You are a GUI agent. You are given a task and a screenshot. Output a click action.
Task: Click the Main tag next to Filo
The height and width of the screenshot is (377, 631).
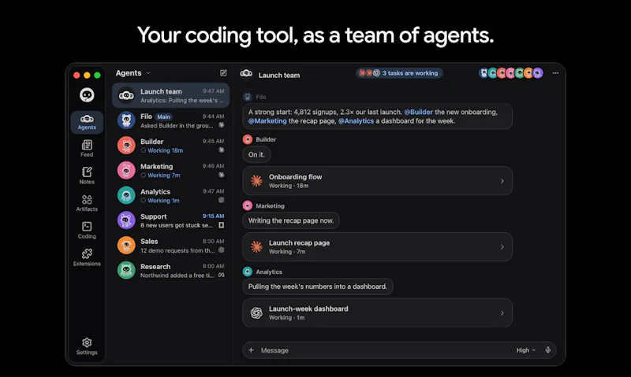coord(163,116)
